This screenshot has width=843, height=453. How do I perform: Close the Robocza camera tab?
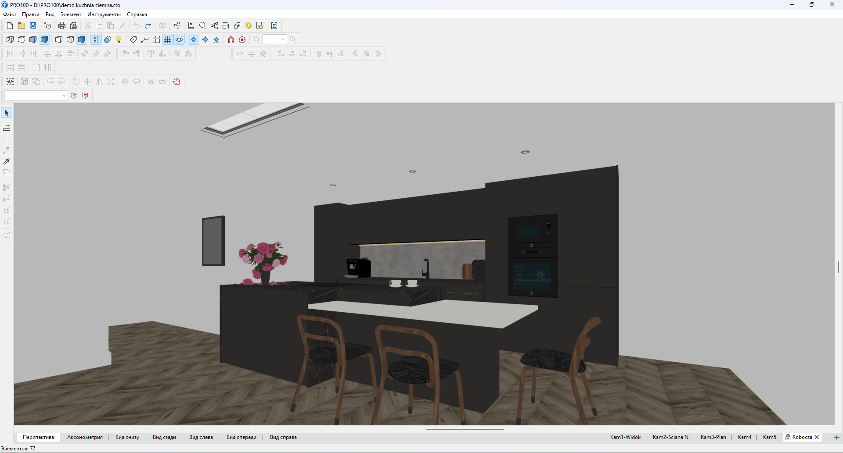coord(817,437)
